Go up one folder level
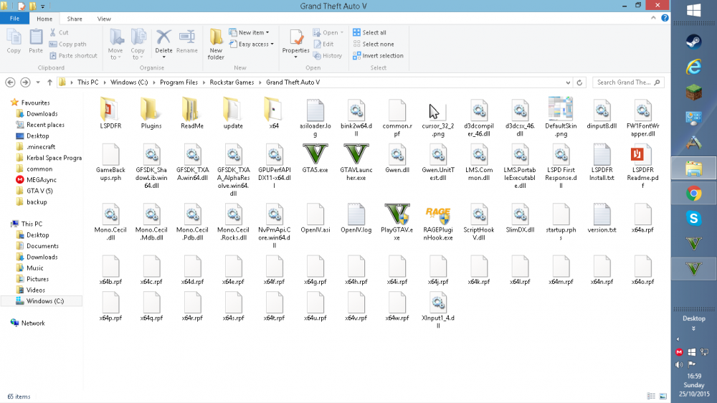The width and height of the screenshot is (717, 403). (x=49, y=82)
